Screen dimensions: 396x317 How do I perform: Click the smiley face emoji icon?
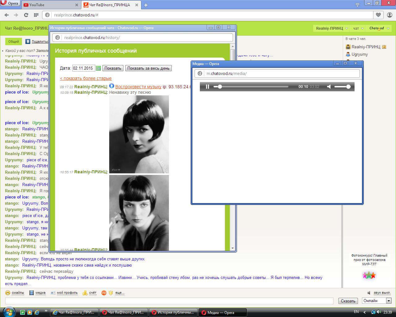[x=7, y=293]
